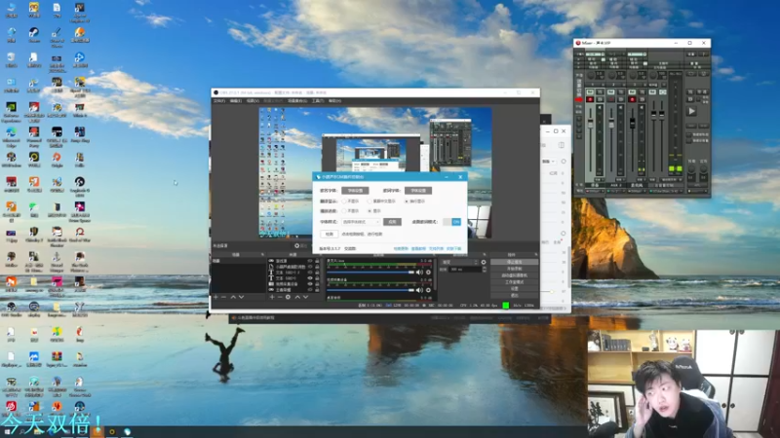Click 启动虚拟摄像机 button in OBS
780x438 pixels.
point(515,275)
